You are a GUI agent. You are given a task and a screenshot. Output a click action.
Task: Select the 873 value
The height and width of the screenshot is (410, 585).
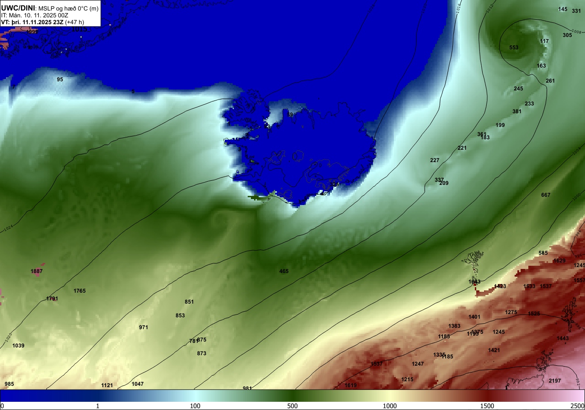point(202,353)
